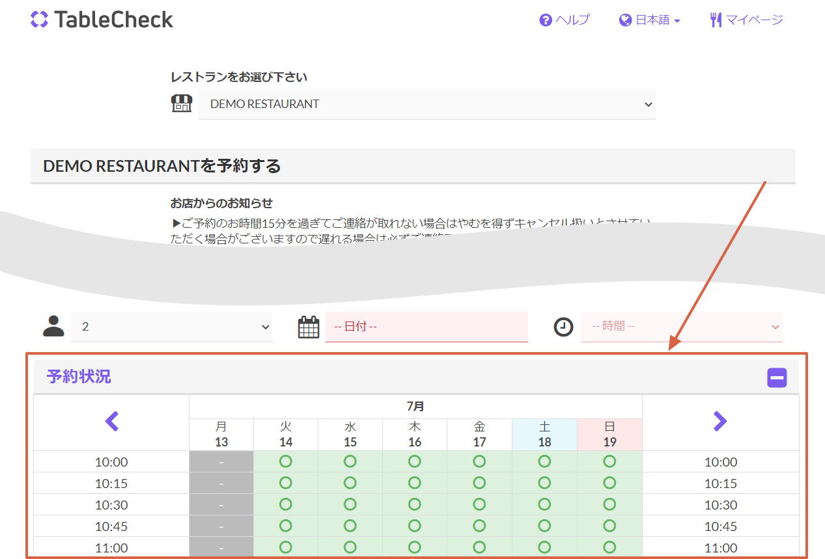Screen dimensions: 825x559
Task: Click the unavailable 10:30 cell on Monday 13
Action: coord(221,504)
